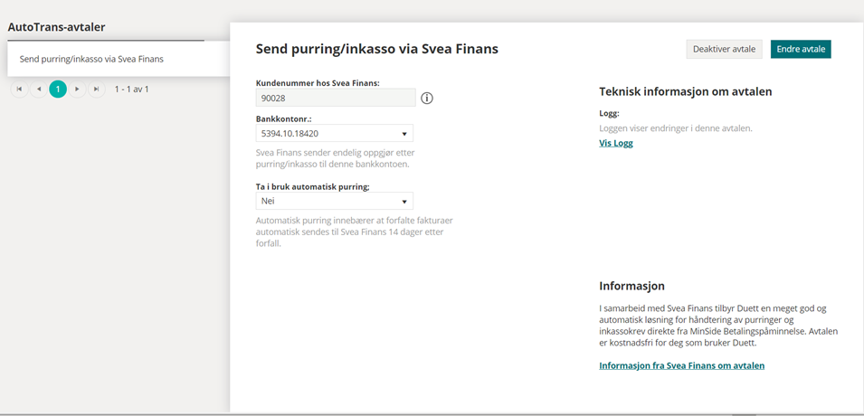The height and width of the screenshot is (416, 864).
Task: Click the 'Ta i bruk automatisk purring' label
Action: click(x=312, y=187)
